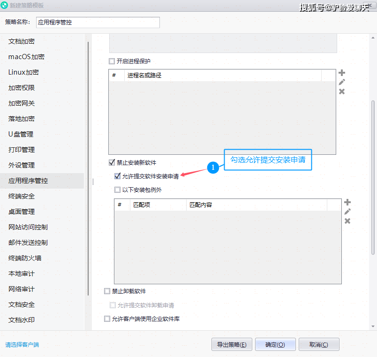Viewport: 377px width, 357px height.
Task: Open 文档水印 settings
Action: [x=42, y=320]
